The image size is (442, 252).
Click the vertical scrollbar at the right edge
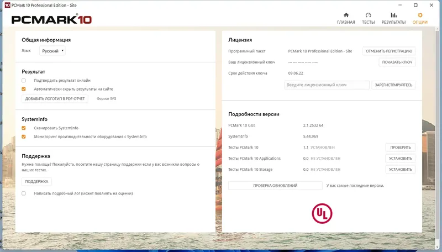click(x=437, y=135)
